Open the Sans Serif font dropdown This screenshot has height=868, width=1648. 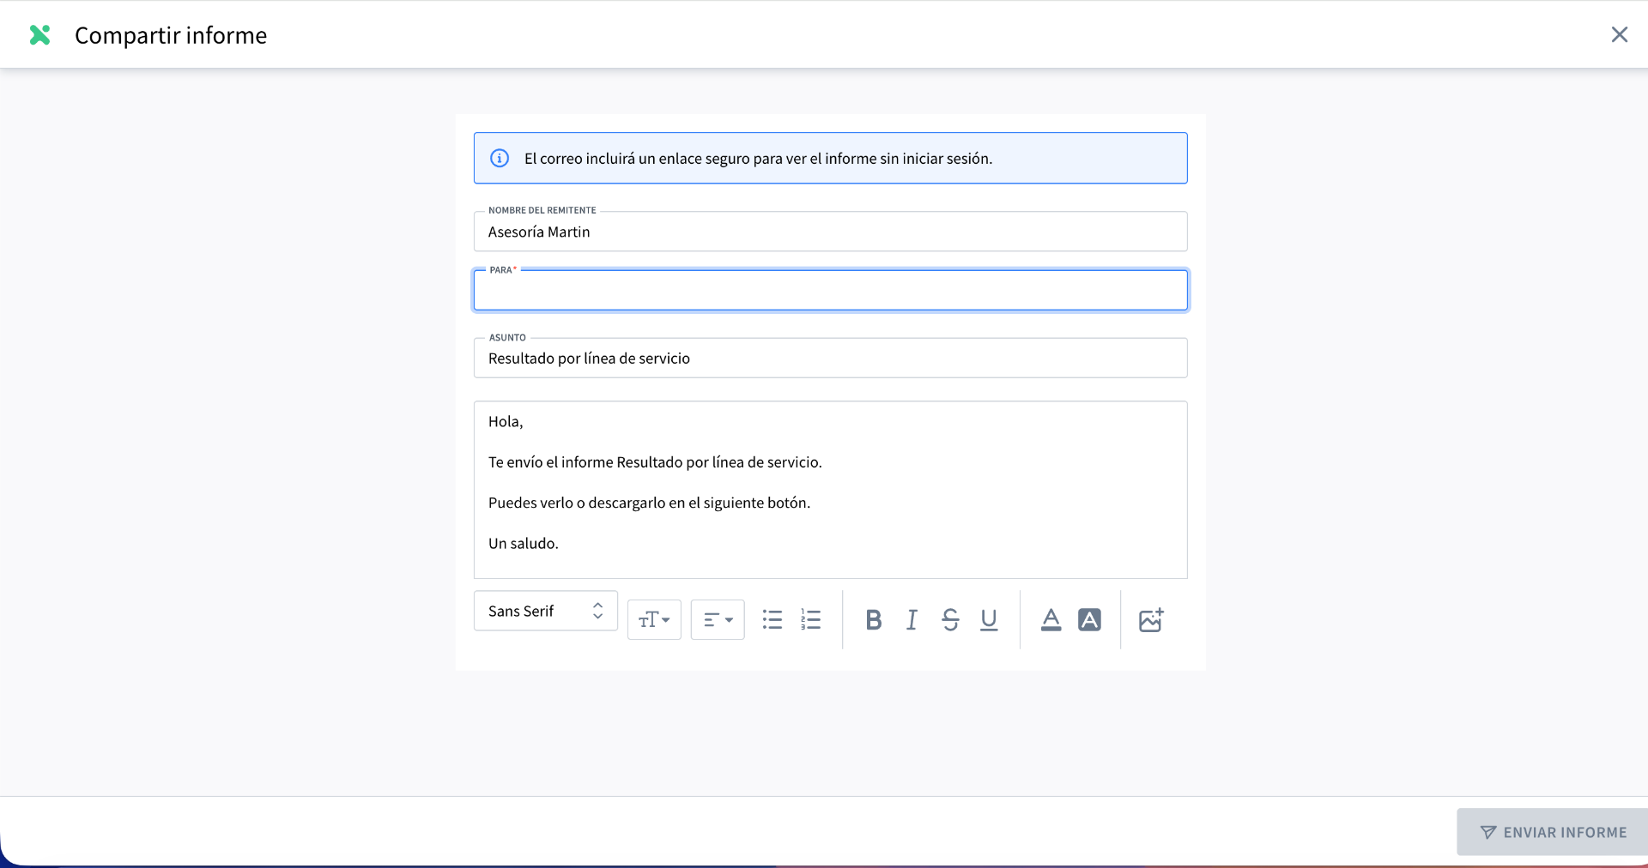tap(546, 611)
